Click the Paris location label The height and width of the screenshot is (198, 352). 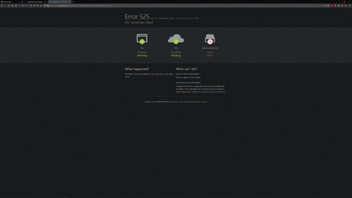click(x=176, y=48)
